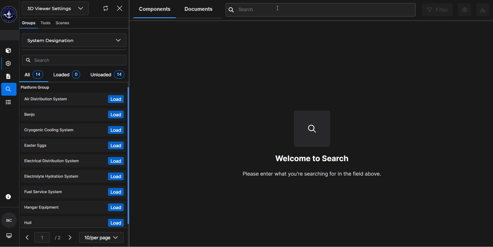The image size is (493, 247).
Task: Open the 10/per page dropdown
Action: (101, 237)
